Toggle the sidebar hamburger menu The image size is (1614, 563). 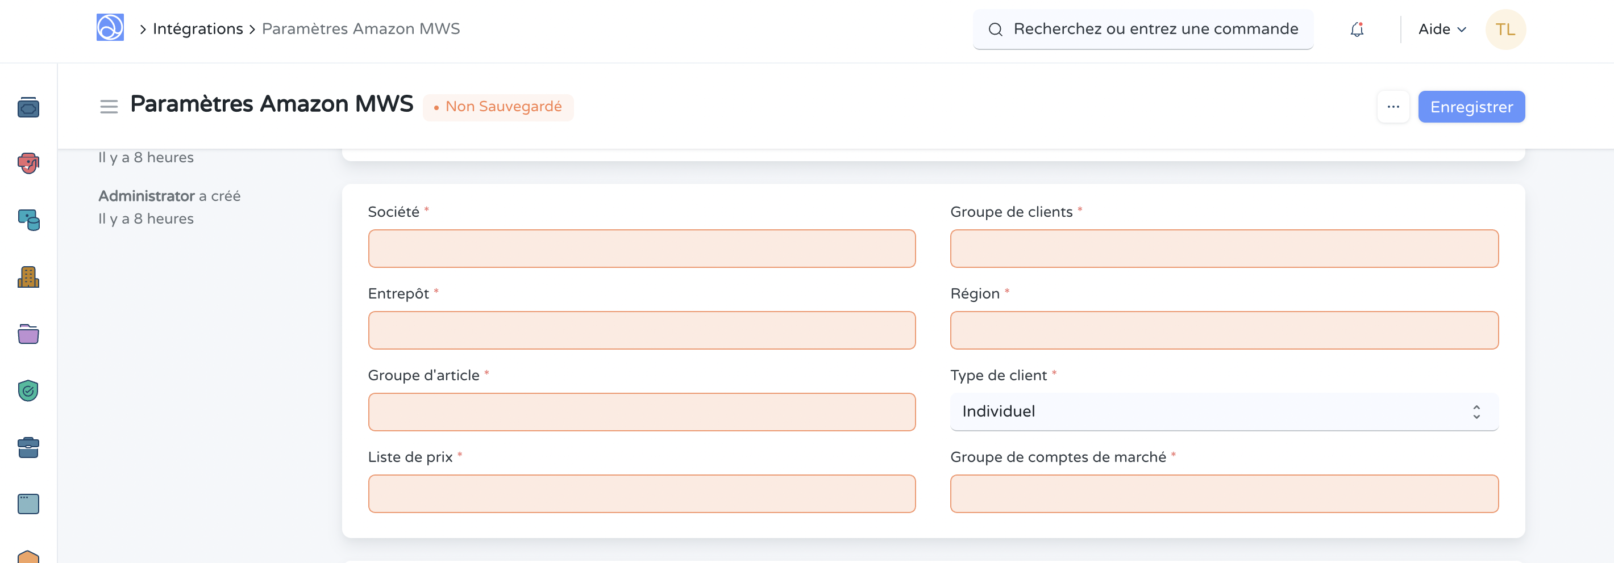click(x=109, y=107)
